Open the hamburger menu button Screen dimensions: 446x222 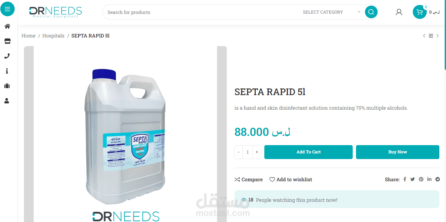point(7,9)
